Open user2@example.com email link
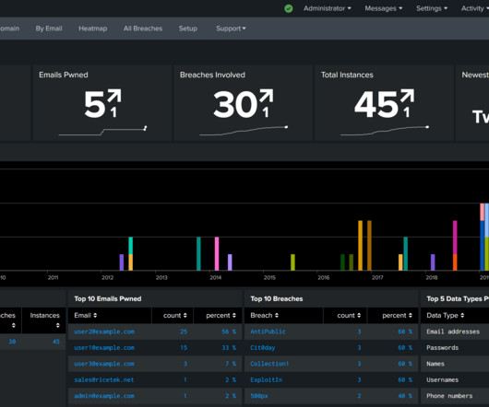 [x=104, y=331]
